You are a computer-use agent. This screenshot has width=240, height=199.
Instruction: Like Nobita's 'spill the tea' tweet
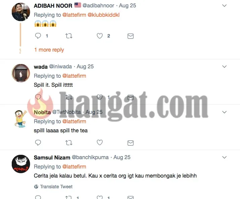[x=100, y=142]
